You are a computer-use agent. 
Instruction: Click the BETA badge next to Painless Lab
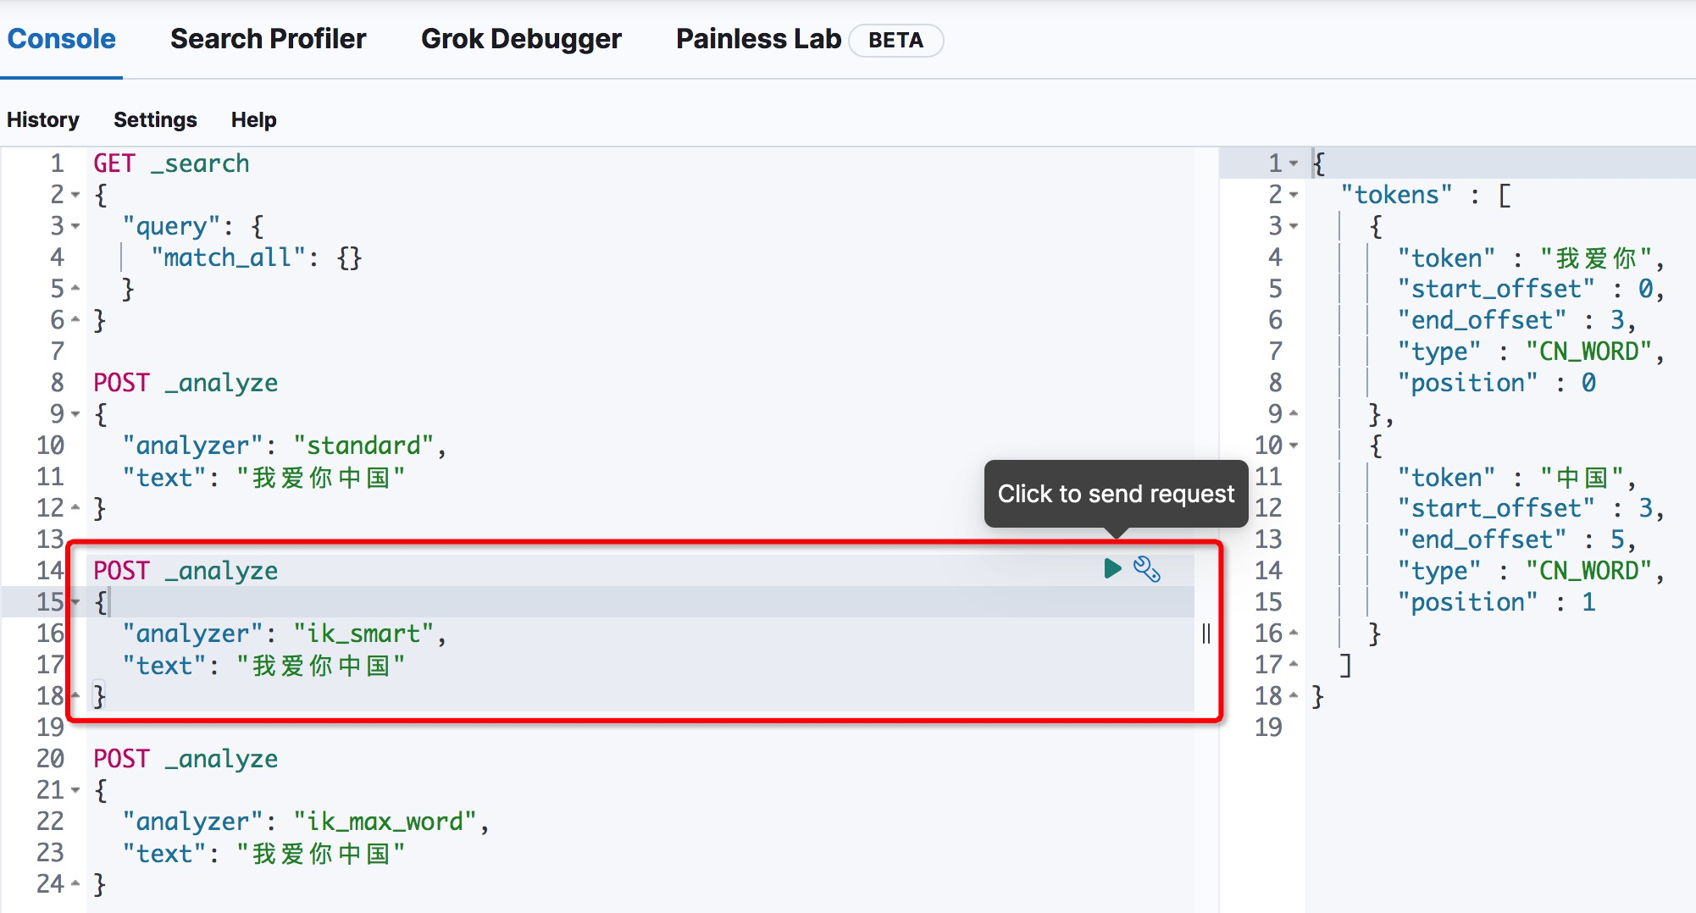(895, 40)
